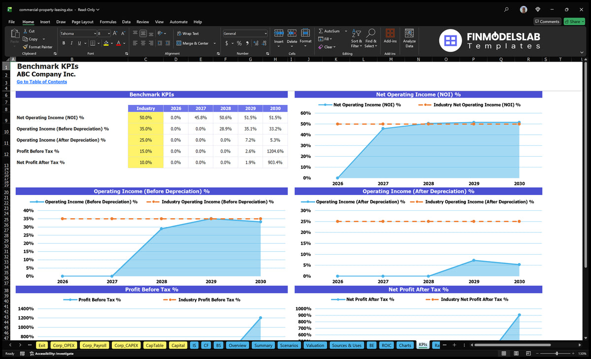591x359 pixels.
Task: Center text horizontally in Alignment group
Action: pos(143,43)
